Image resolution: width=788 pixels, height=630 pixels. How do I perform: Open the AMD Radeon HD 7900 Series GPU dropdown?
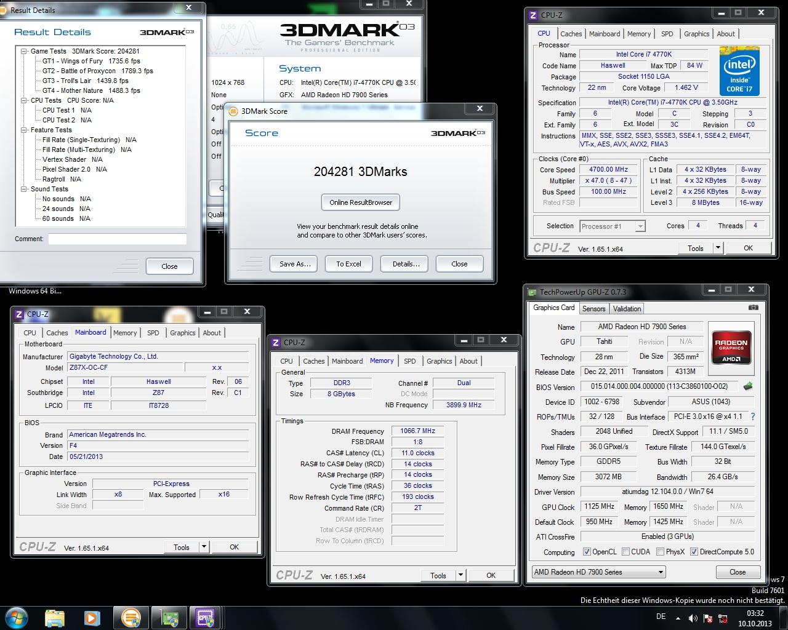click(x=598, y=572)
